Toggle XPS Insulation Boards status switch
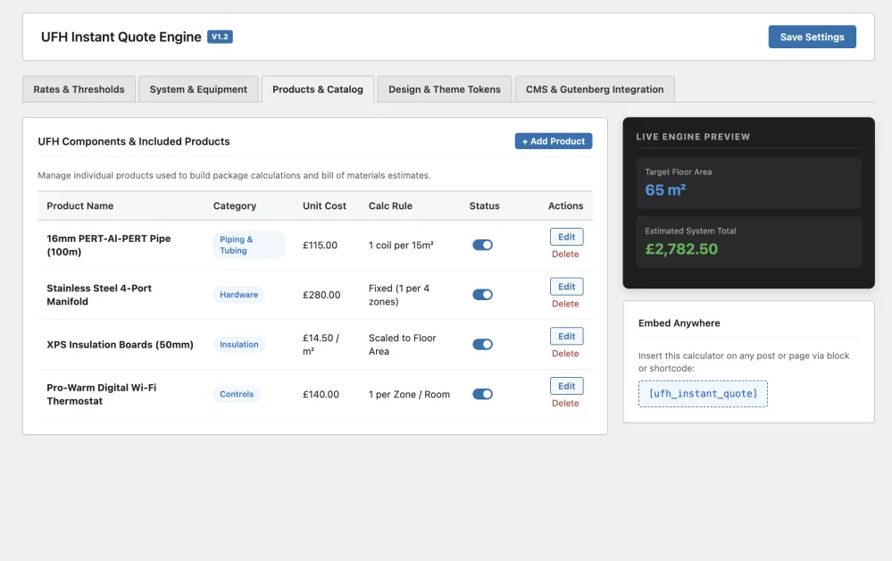 (x=482, y=344)
